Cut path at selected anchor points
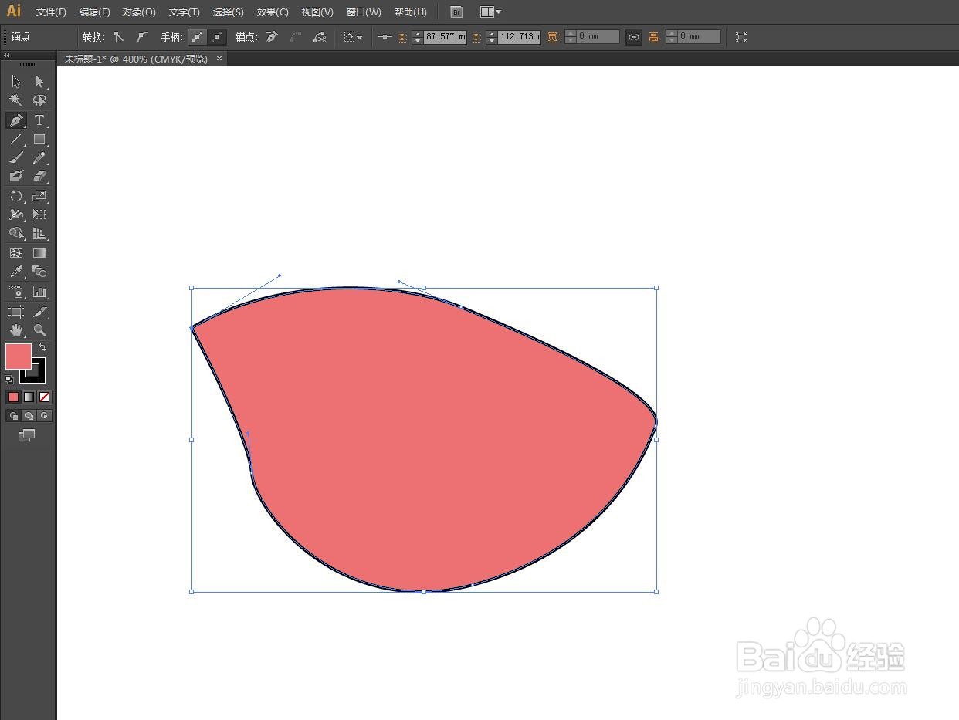 (320, 37)
